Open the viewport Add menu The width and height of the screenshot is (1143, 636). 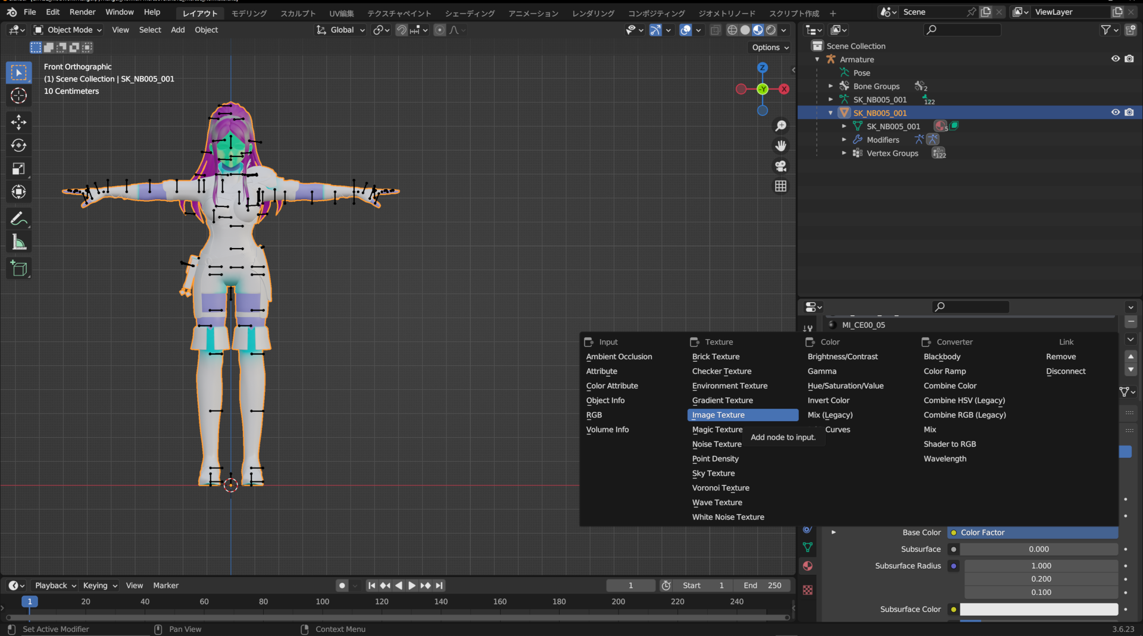pos(177,30)
